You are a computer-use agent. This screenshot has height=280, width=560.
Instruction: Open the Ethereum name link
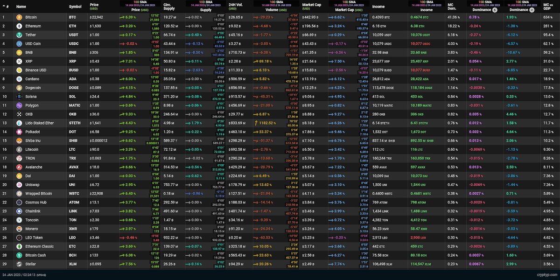point(33,26)
